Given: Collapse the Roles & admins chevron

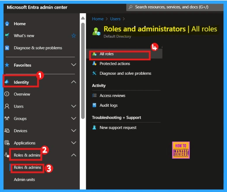Looking at the screenshot, I should click(74, 155).
